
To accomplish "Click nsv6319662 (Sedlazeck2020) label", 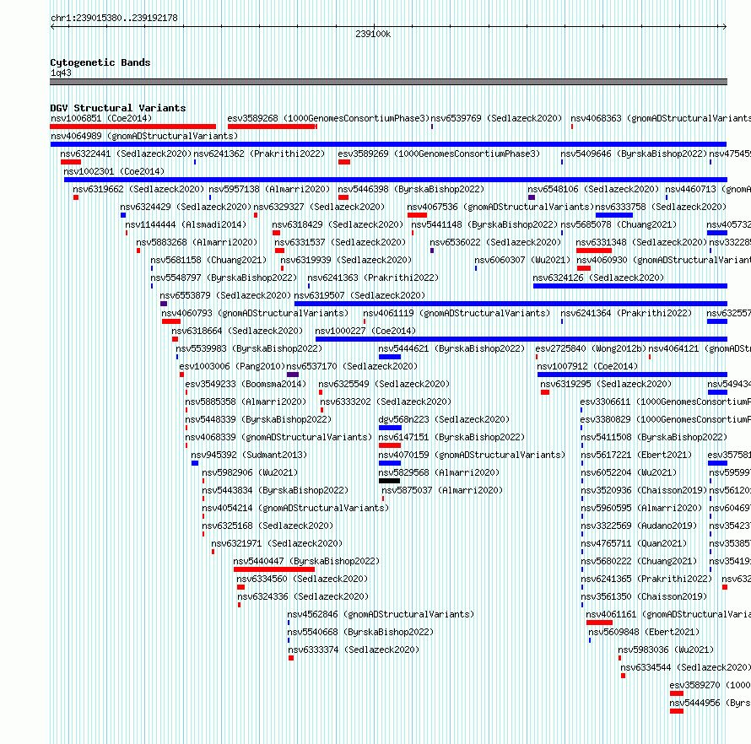I will 138,189.
